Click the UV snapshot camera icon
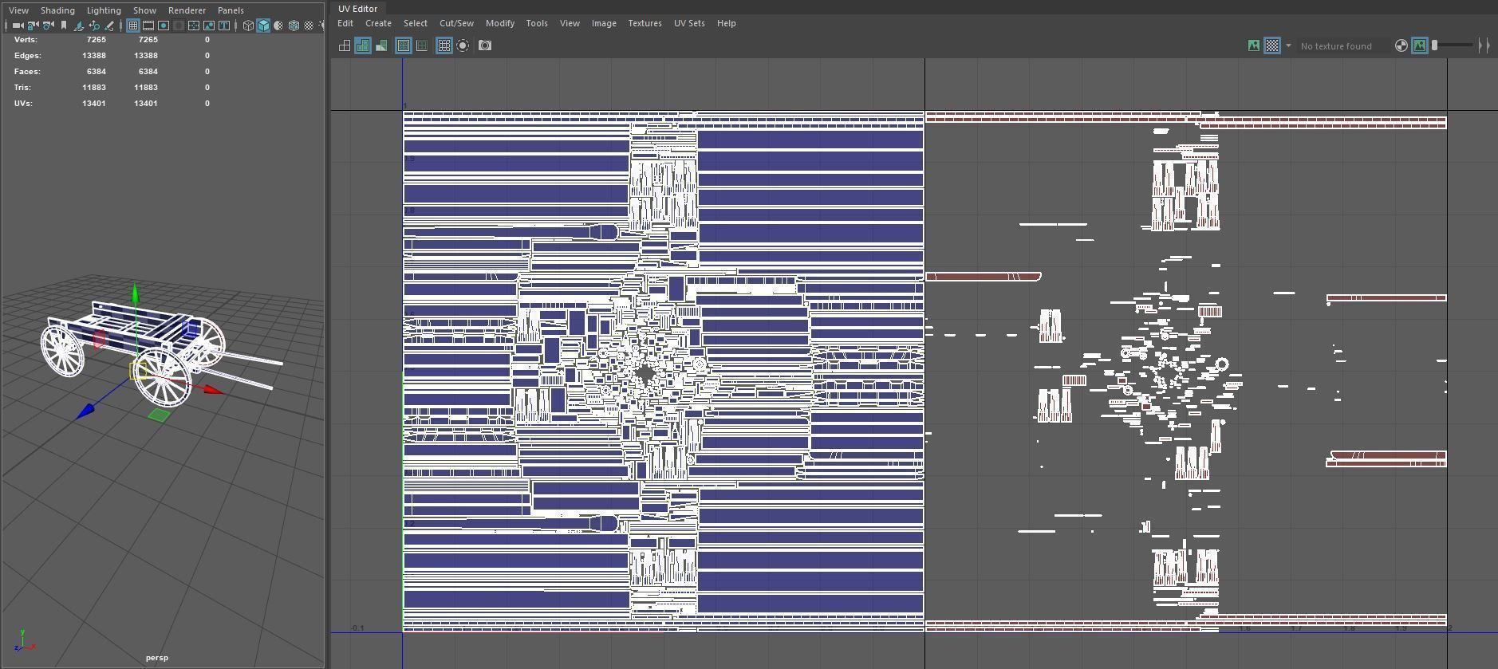 click(x=485, y=45)
